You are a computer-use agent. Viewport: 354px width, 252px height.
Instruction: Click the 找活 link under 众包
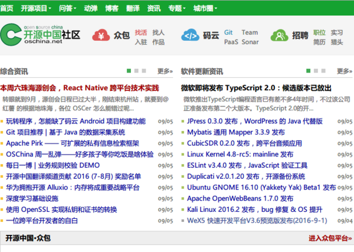pyautogui.click(x=140, y=32)
